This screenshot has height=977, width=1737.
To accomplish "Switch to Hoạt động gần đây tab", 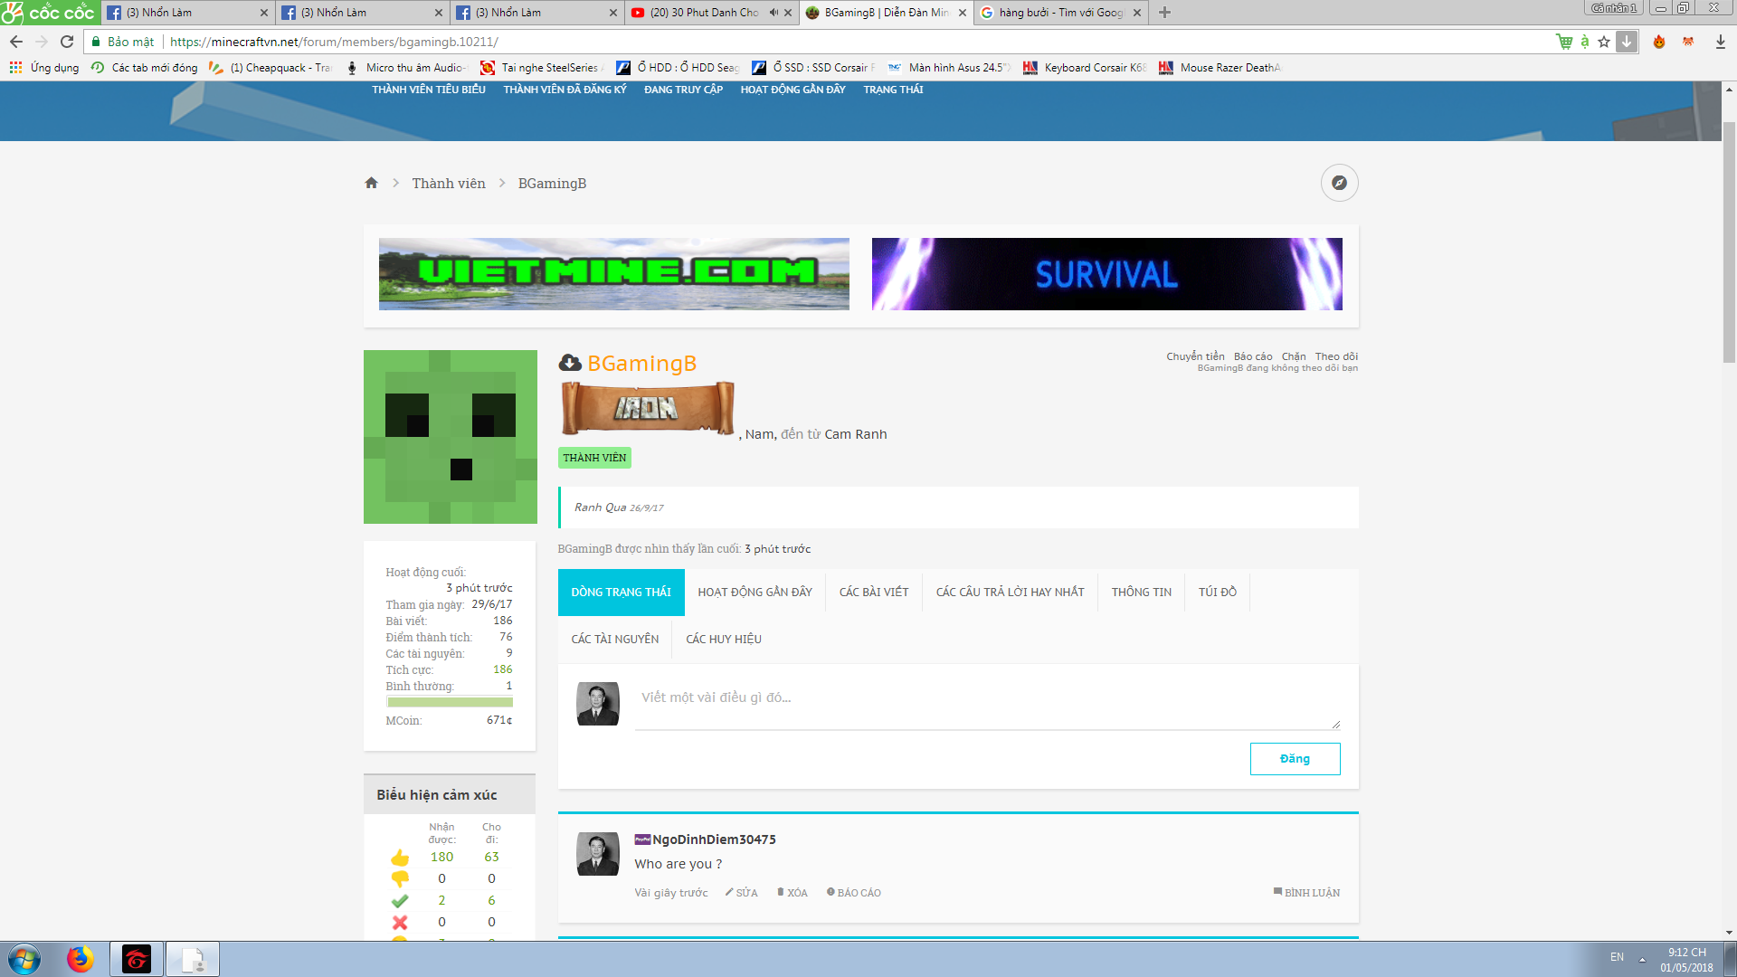I will pyautogui.click(x=755, y=592).
